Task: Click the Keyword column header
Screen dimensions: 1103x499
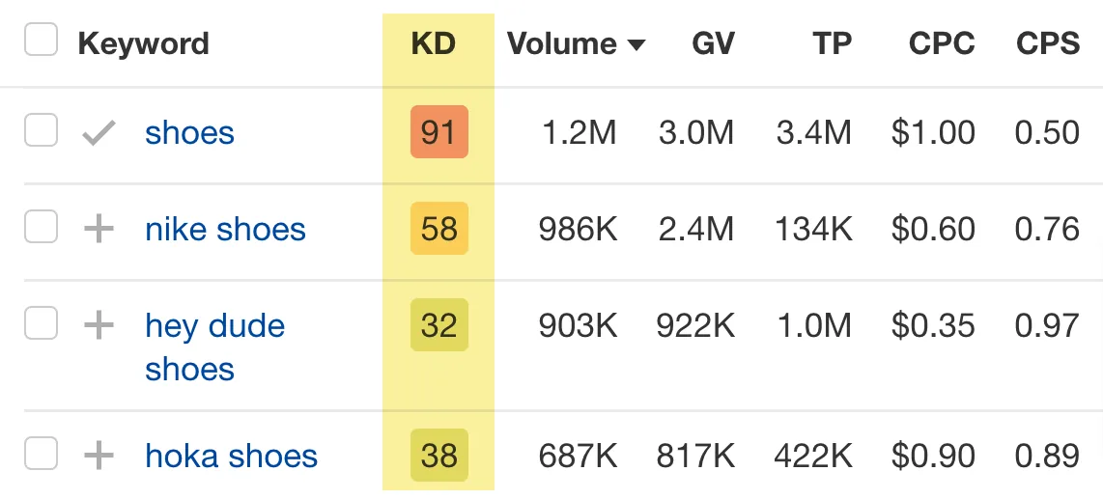Action: (x=144, y=44)
